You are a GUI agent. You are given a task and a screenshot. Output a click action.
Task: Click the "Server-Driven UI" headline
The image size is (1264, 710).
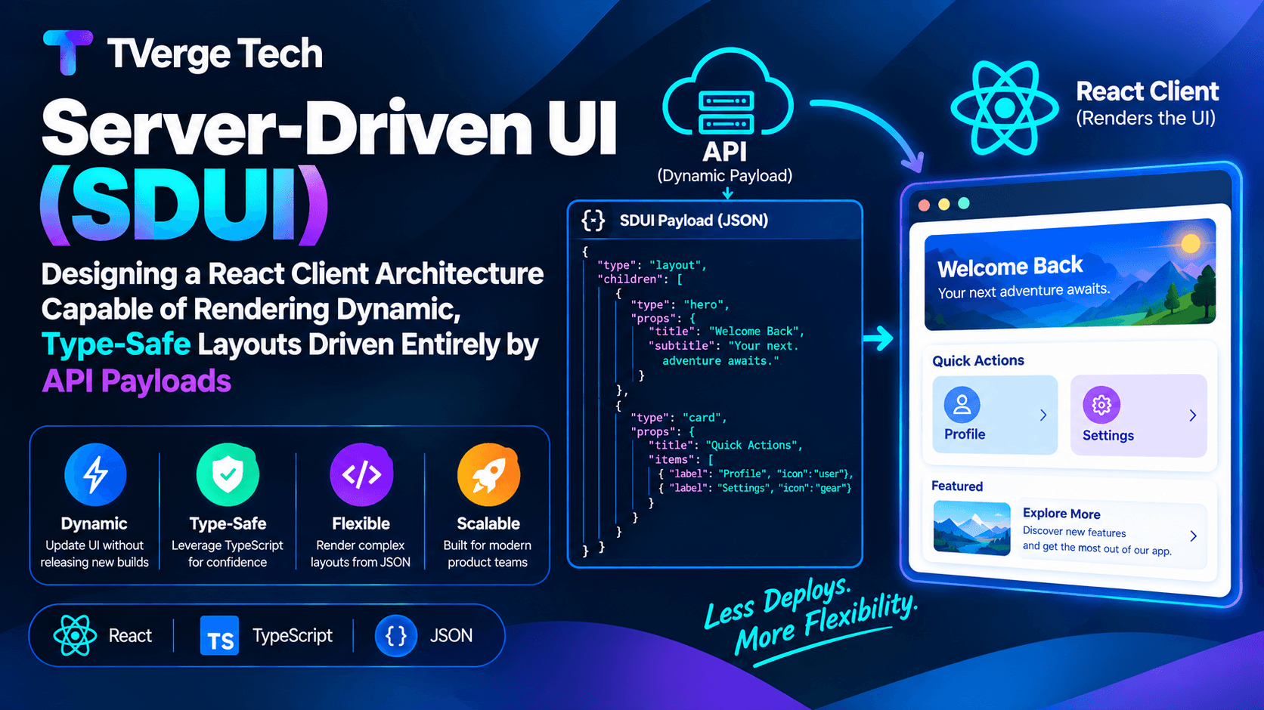[330, 127]
